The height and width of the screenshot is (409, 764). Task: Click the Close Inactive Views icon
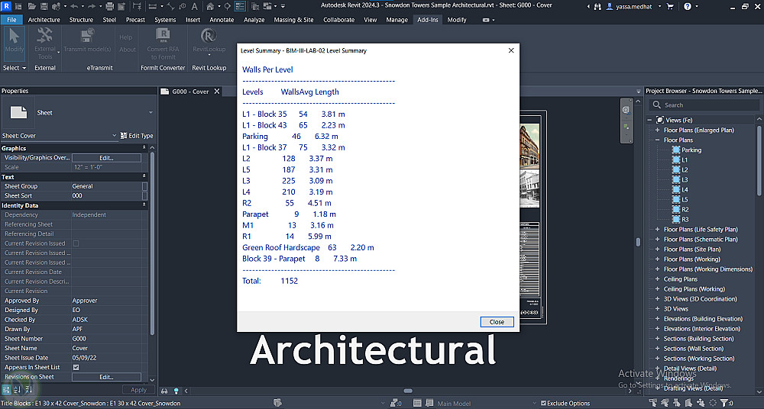pyautogui.click(x=256, y=6)
